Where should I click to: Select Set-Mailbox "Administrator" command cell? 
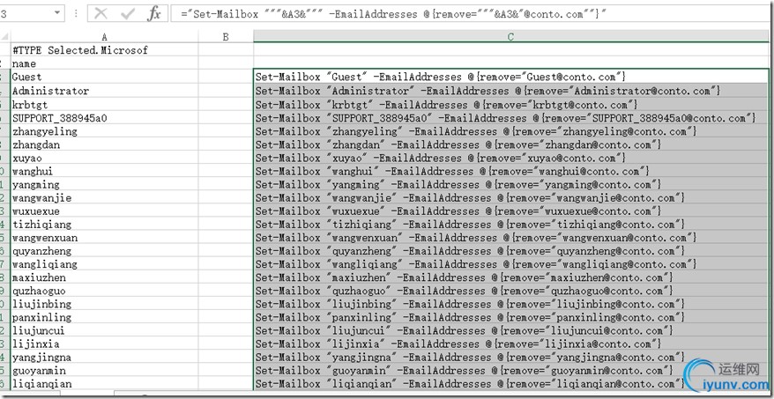click(x=511, y=91)
